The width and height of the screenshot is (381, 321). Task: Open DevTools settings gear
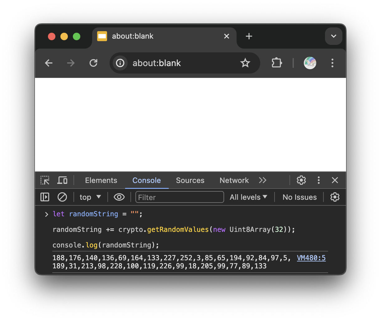click(x=301, y=180)
